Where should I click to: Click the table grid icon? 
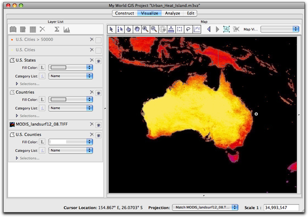point(32,30)
